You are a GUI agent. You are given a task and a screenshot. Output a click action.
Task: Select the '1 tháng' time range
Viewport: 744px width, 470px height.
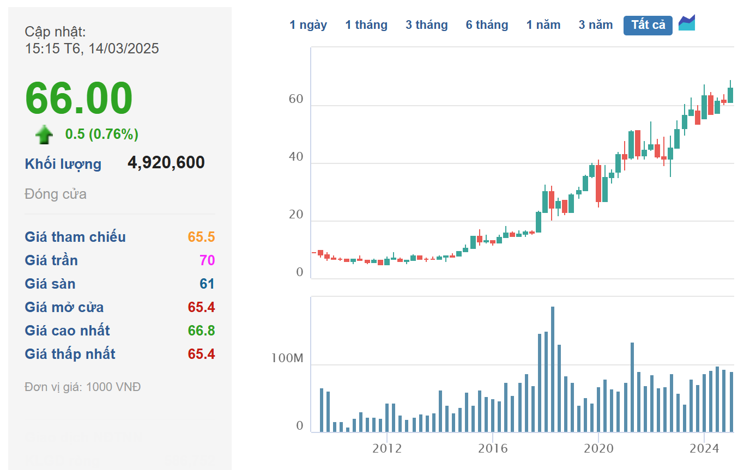[x=366, y=25]
